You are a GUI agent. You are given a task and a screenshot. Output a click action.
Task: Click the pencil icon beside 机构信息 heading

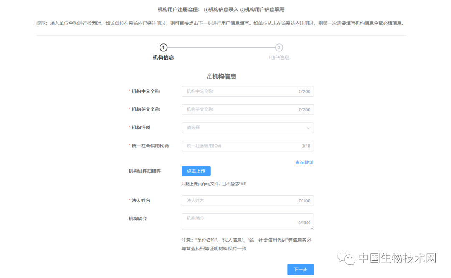209,76
